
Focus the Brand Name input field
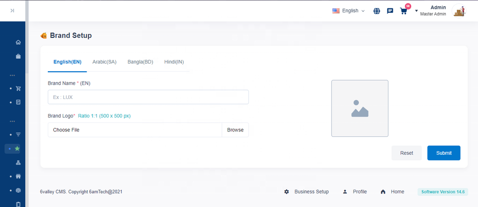tap(148, 97)
